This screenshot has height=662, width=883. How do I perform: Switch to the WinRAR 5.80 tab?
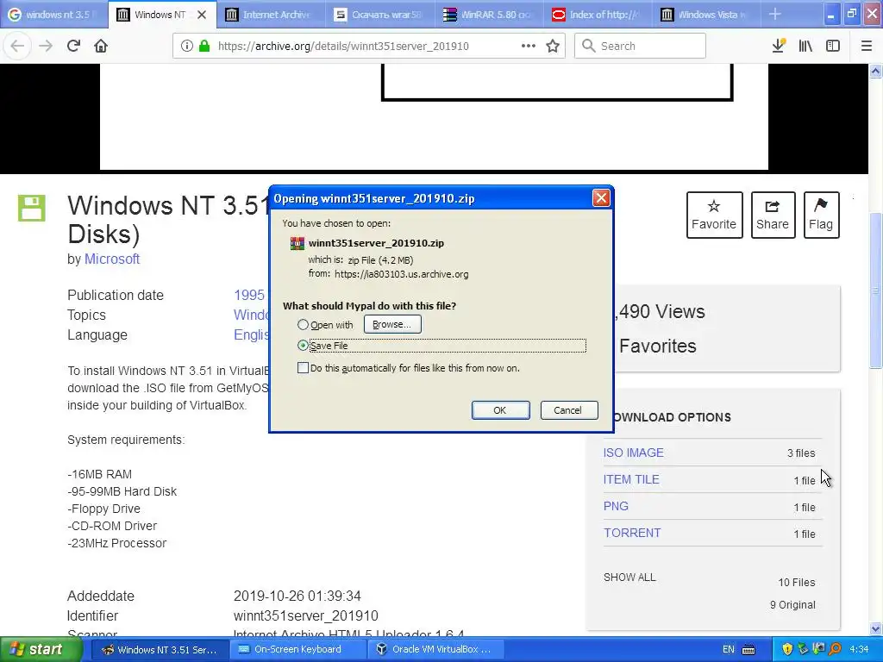click(488, 15)
